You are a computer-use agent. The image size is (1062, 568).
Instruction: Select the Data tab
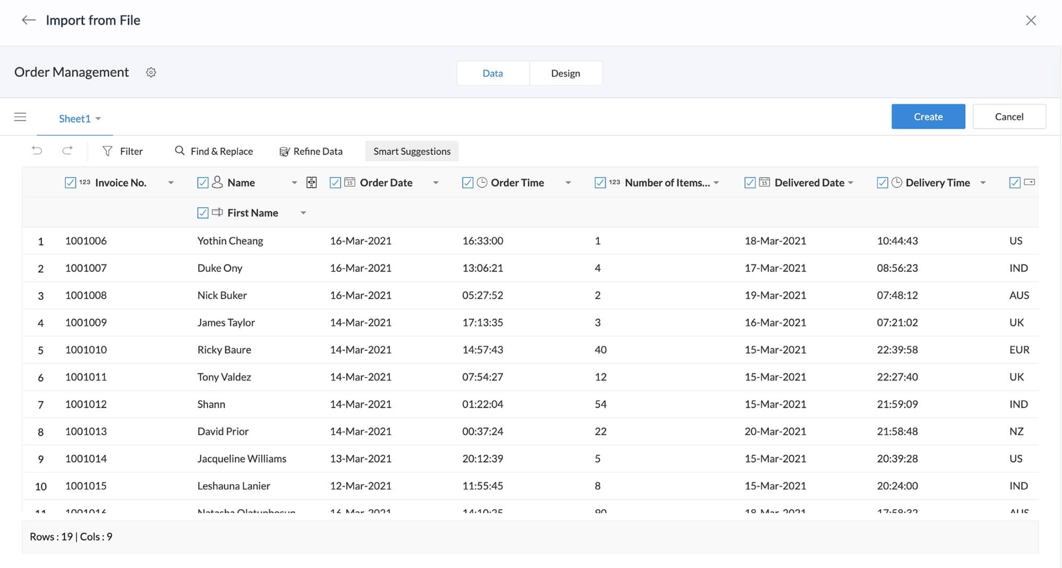[x=492, y=73]
